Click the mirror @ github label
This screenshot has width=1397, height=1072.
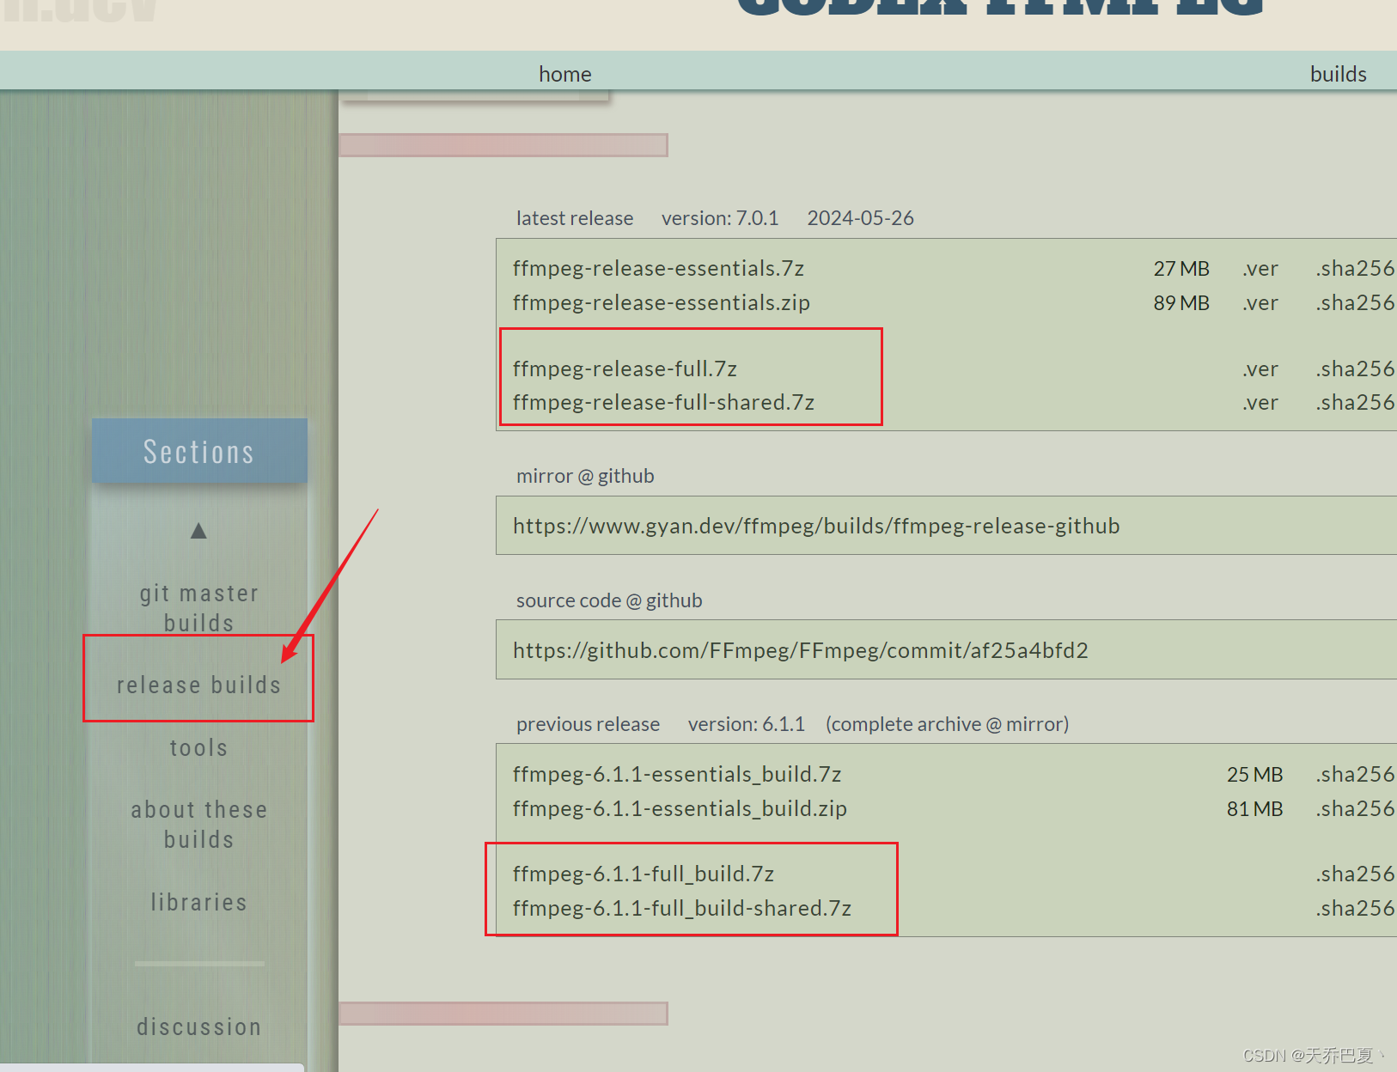coord(585,477)
